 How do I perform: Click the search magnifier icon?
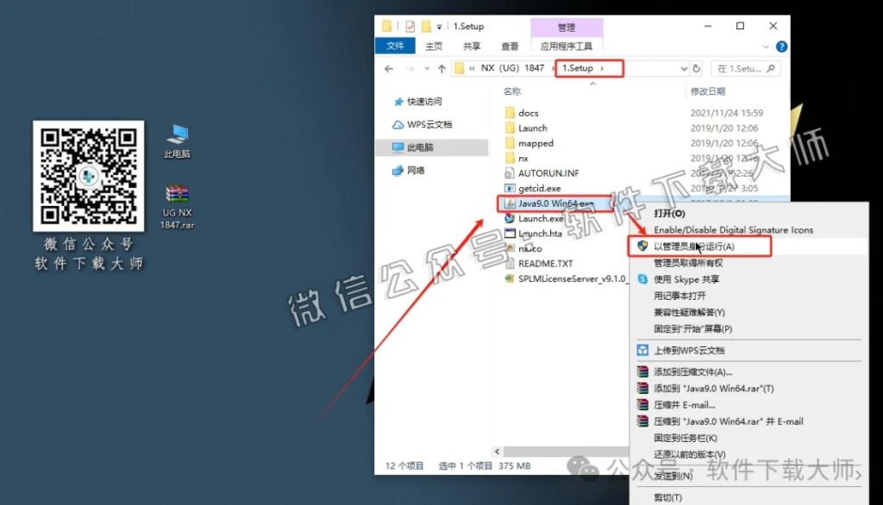pos(771,69)
